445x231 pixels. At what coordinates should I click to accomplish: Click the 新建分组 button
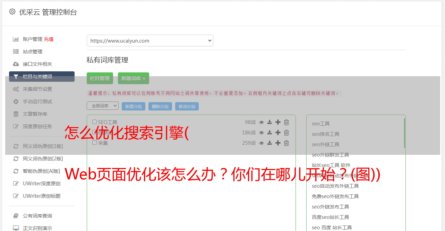[x=134, y=106]
